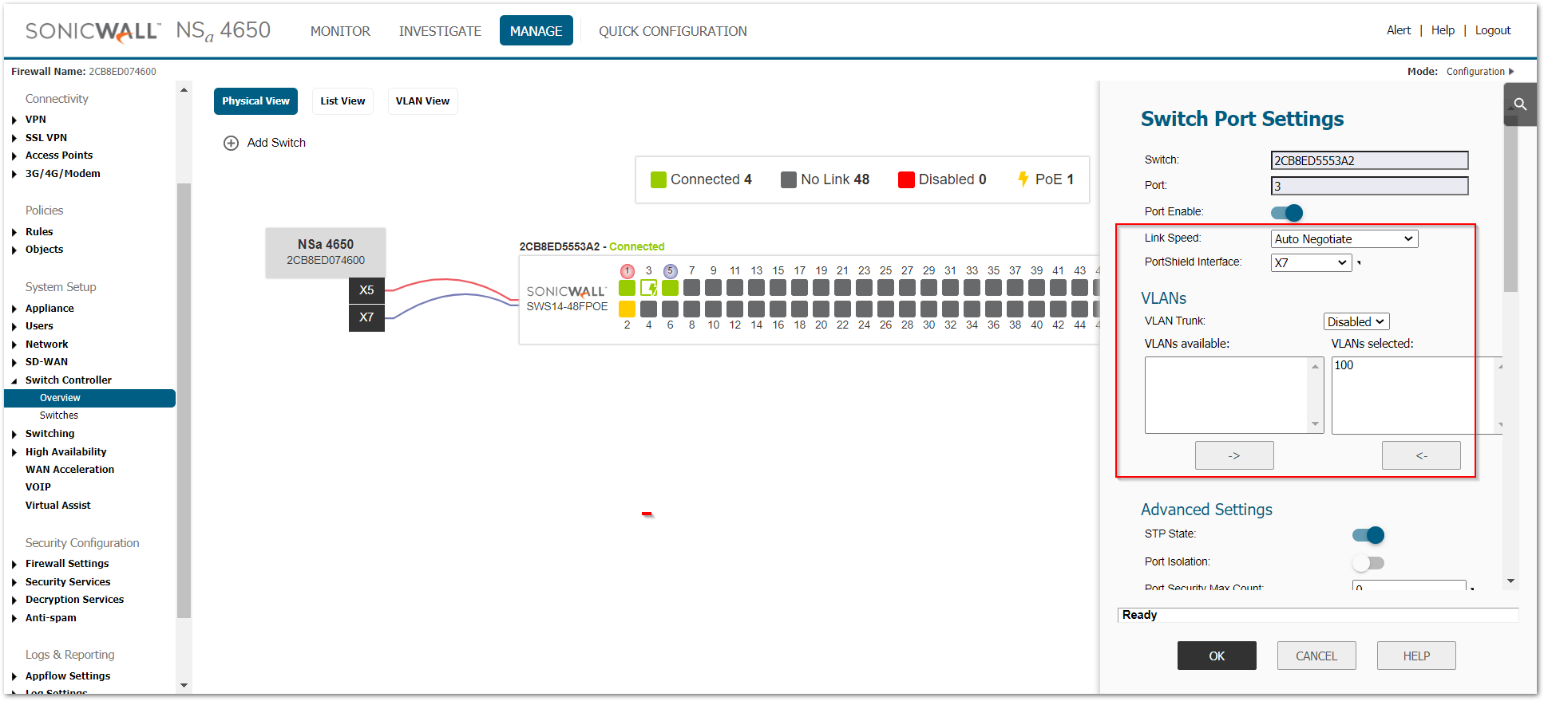
Task: Select switch port 23
Action: click(x=865, y=287)
